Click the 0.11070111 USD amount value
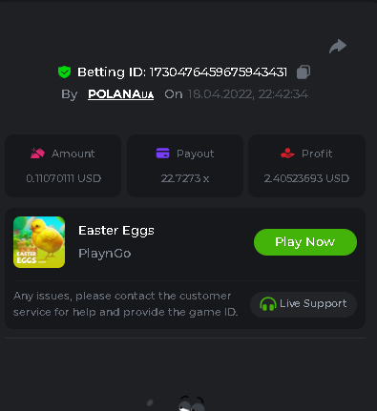The image size is (377, 411). point(63,178)
